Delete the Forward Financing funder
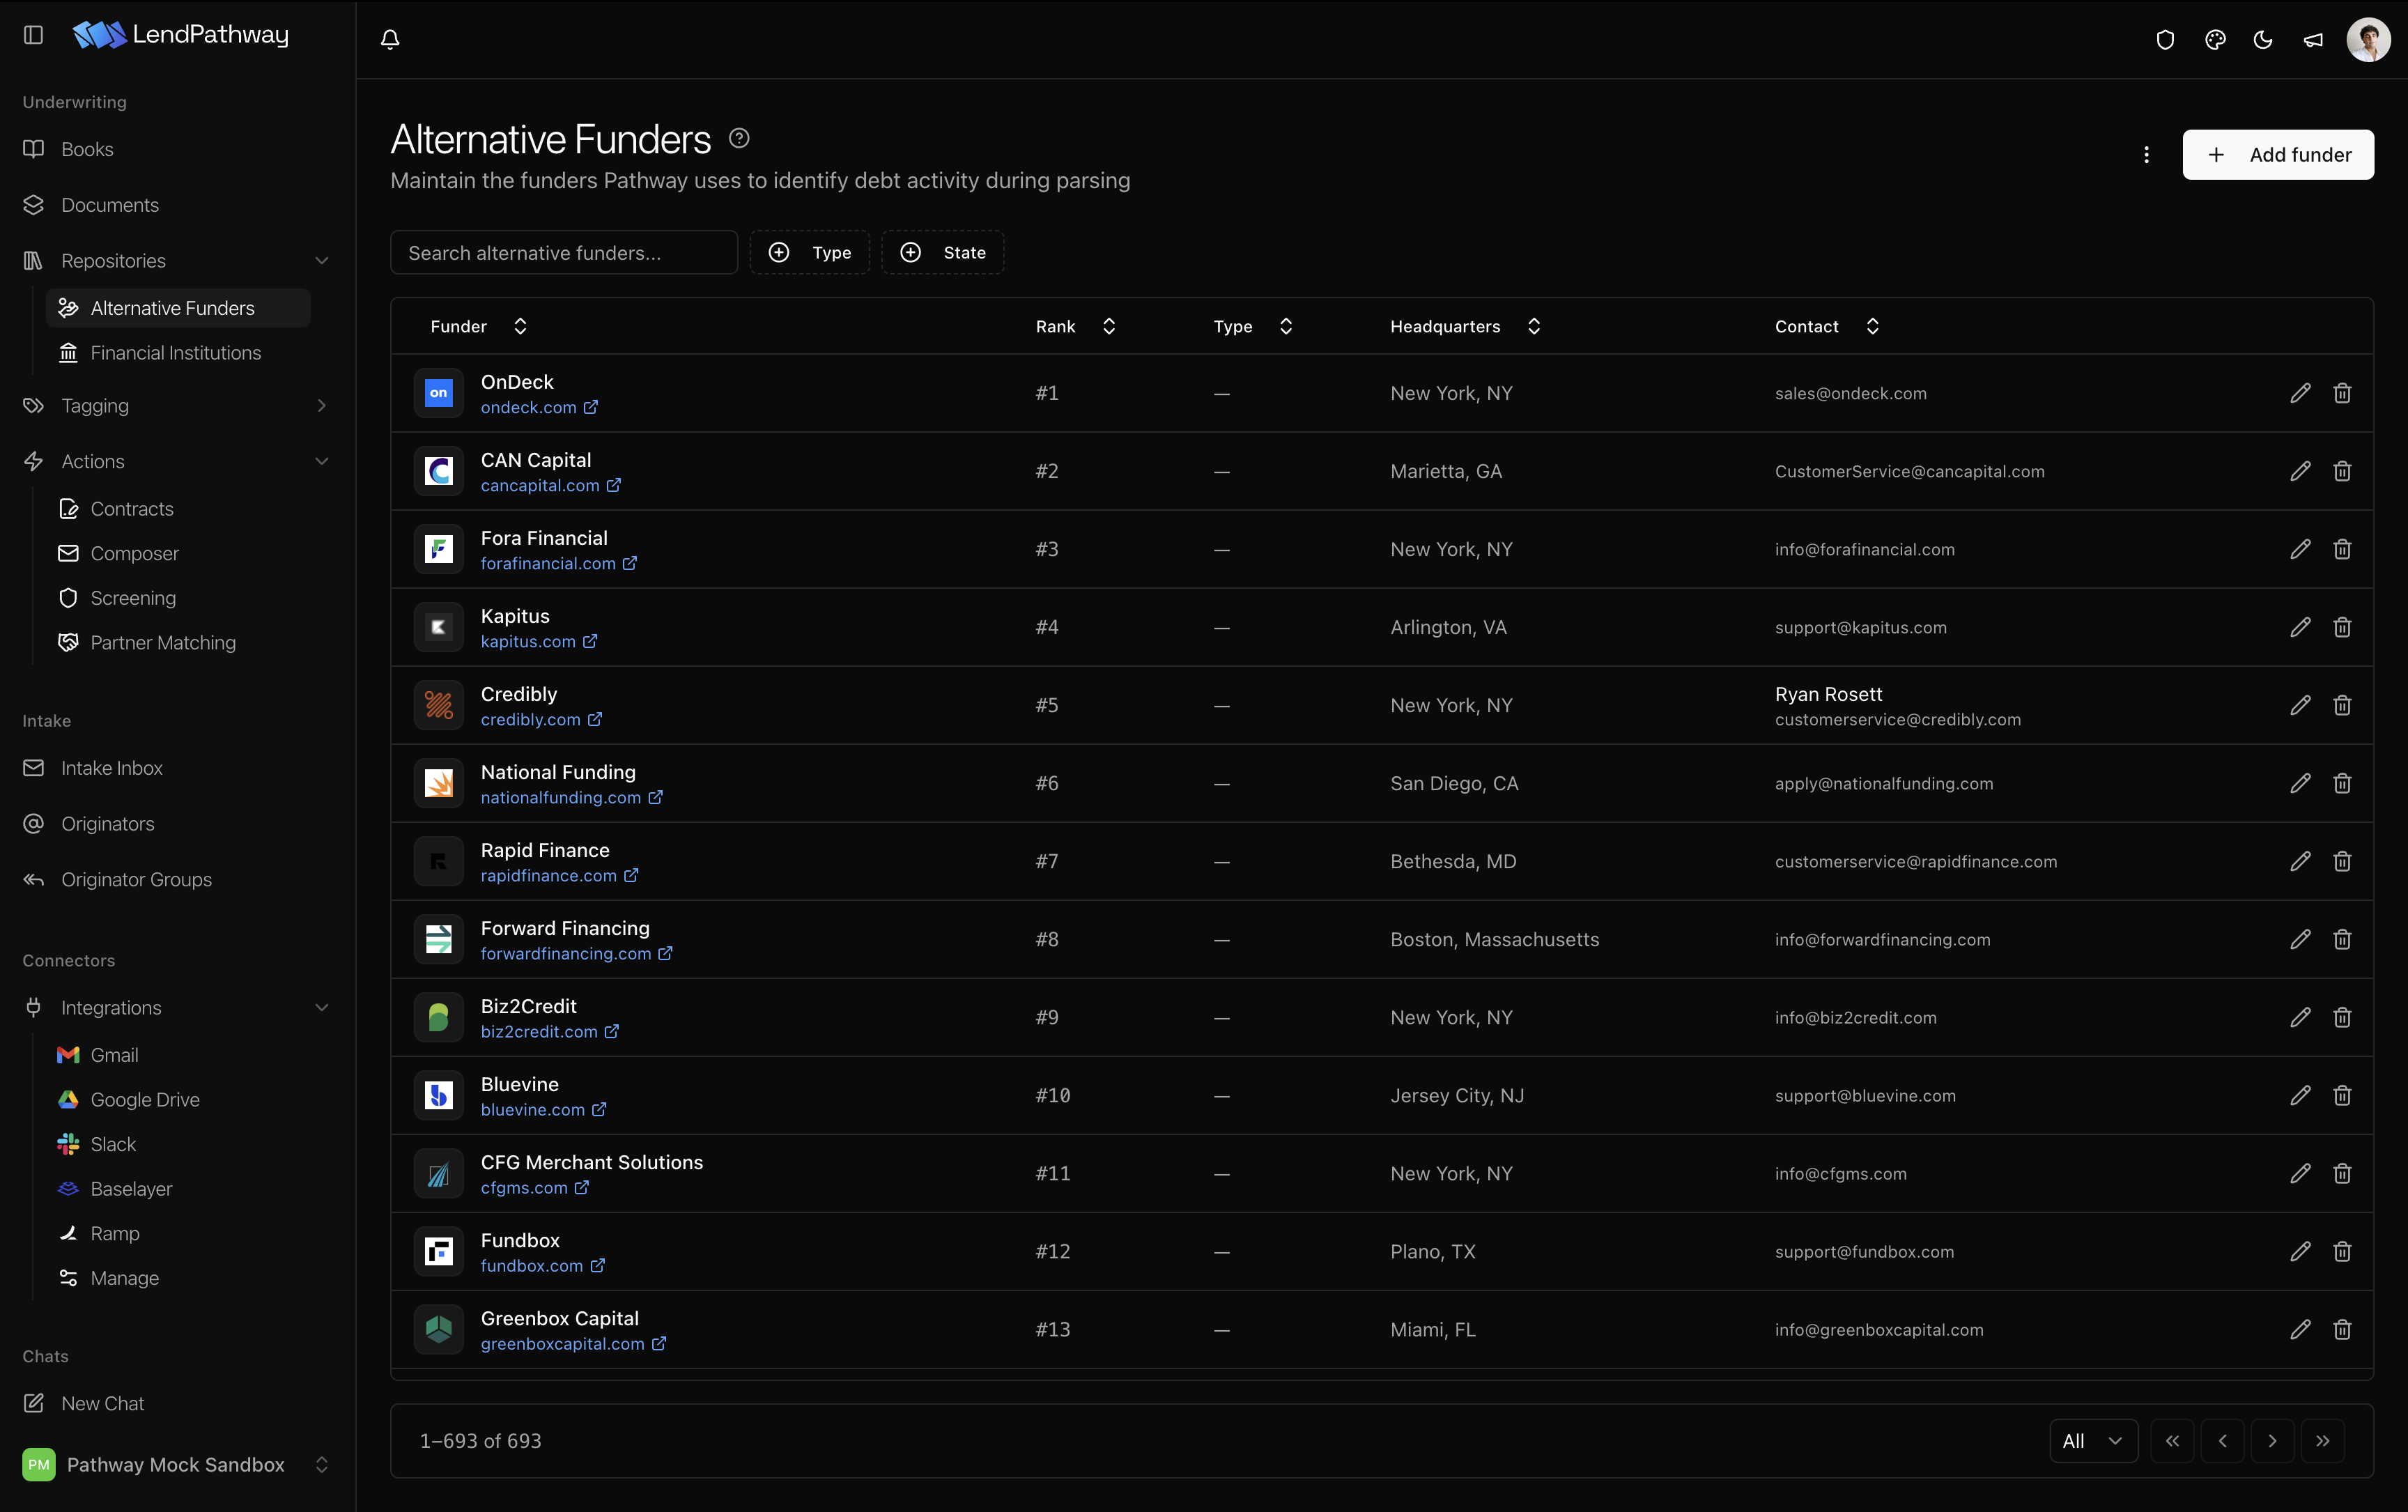2408x1512 pixels. (x=2342, y=939)
